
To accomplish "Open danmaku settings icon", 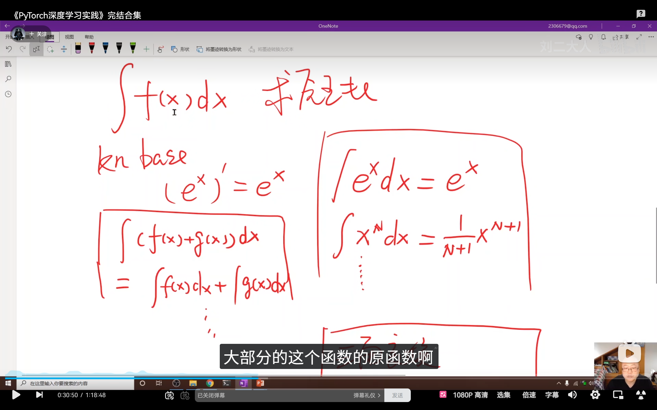I will pos(185,395).
